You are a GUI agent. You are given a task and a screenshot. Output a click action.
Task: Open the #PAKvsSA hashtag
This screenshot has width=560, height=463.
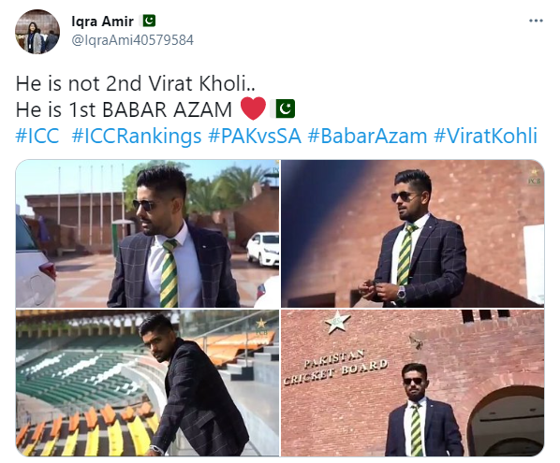(255, 136)
